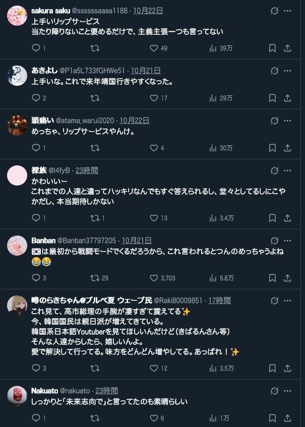Open more options on sakura saku's tweet
The image size is (305, 427).
coord(287,11)
